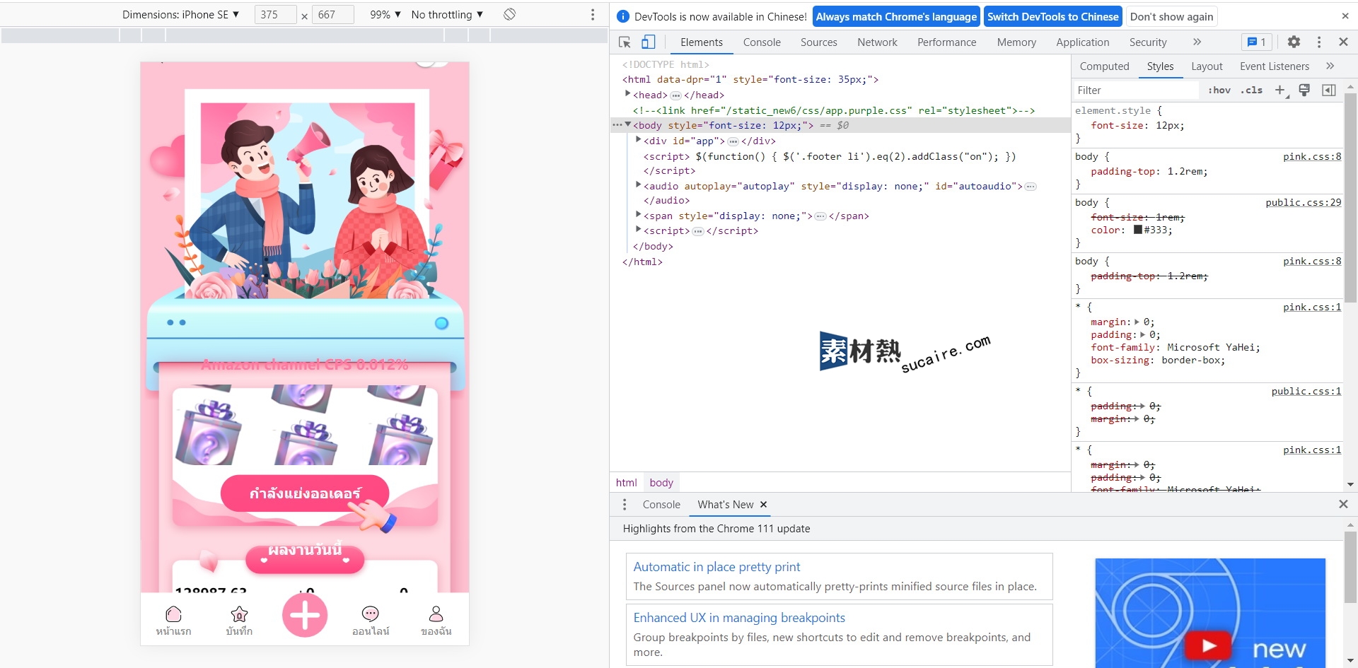1358x668 pixels.
Task: Expand margin shorthand in pink.css rule
Action: (1137, 322)
